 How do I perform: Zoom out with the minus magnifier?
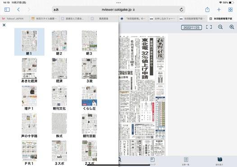click(x=220, y=27)
